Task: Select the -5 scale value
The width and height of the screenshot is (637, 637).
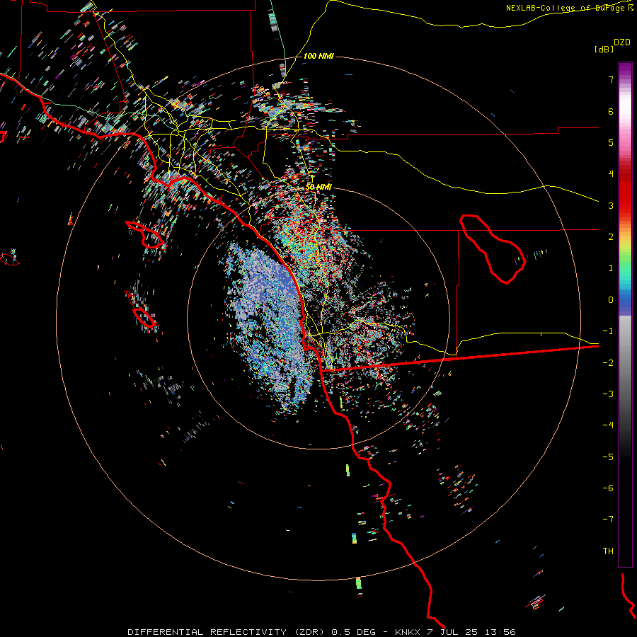Action: pos(608,457)
